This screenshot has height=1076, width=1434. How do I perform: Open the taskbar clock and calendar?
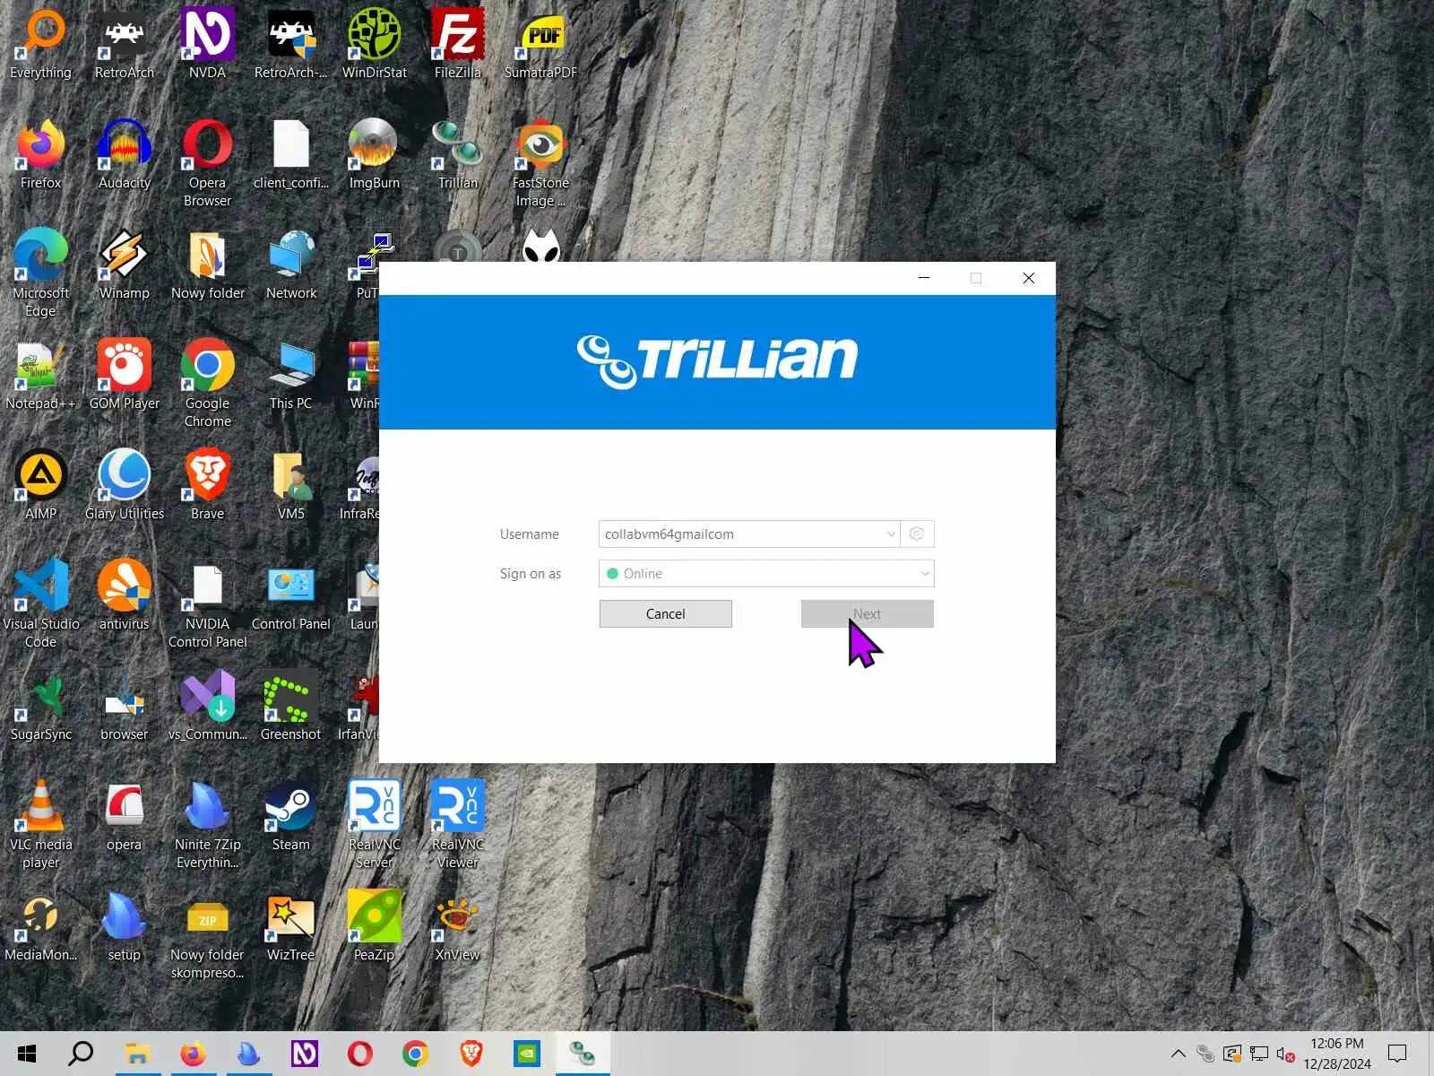click(1337, 1054)
